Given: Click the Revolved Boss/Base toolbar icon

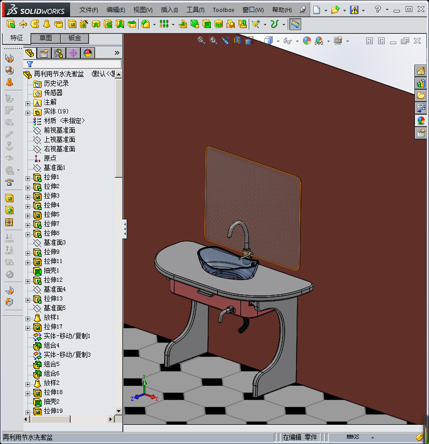Looking at the screenshot, I should point(23,24).
